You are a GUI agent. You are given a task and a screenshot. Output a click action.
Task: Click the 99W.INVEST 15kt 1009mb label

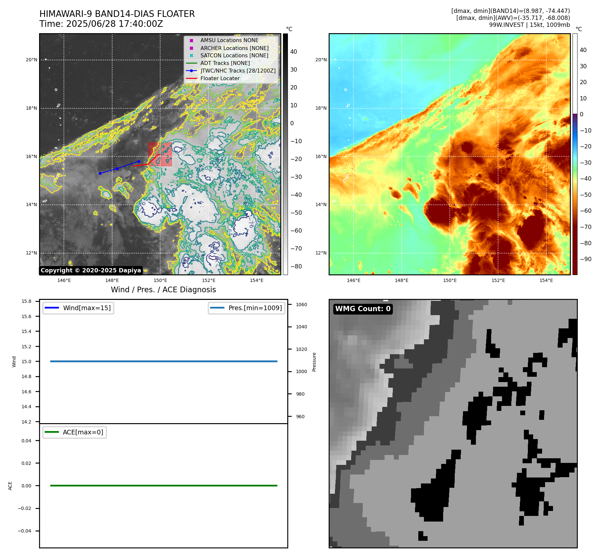click(x=530, y=25)
